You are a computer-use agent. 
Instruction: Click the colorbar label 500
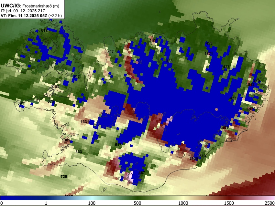(x=137, y=203)
